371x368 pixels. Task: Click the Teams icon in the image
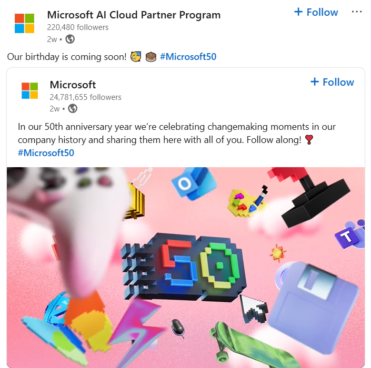350,234
